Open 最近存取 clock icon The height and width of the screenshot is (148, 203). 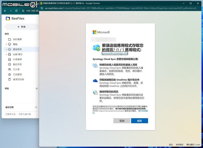9,64
